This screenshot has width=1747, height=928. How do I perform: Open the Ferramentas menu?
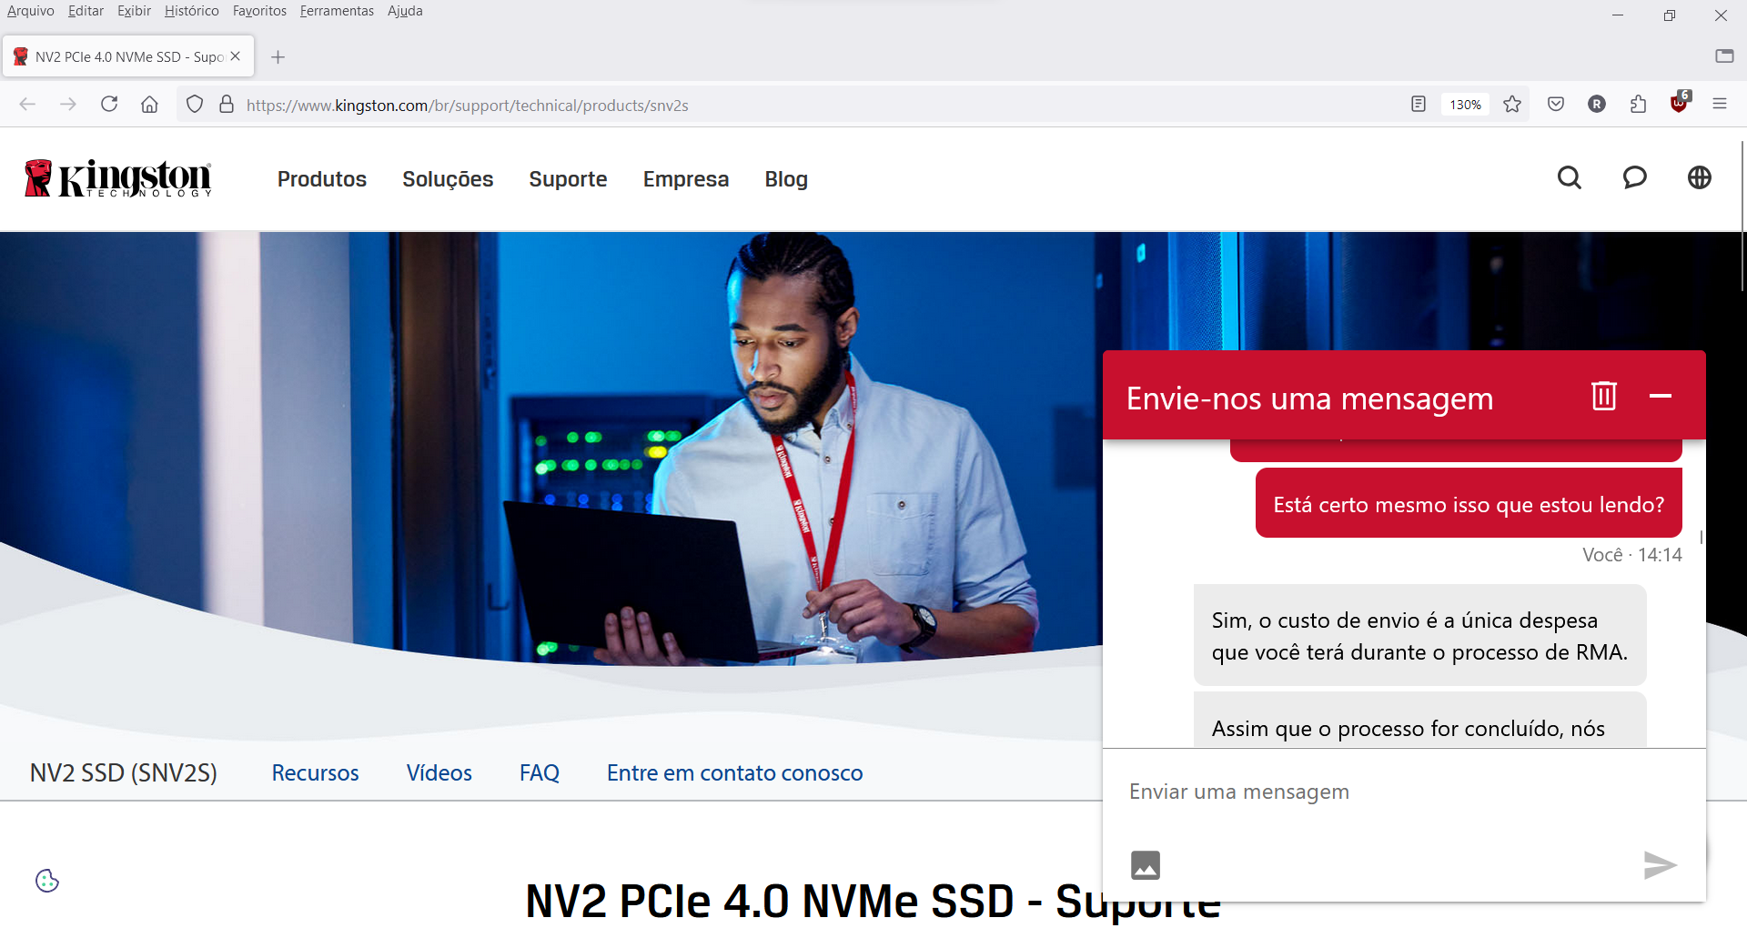click(x=337, y=11)
